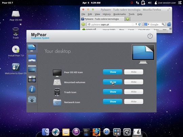Image resolution: width=183 pixels, height=137 pixels.
Task: Show Mounted volumes on desktop
Action: pos(113,82)
